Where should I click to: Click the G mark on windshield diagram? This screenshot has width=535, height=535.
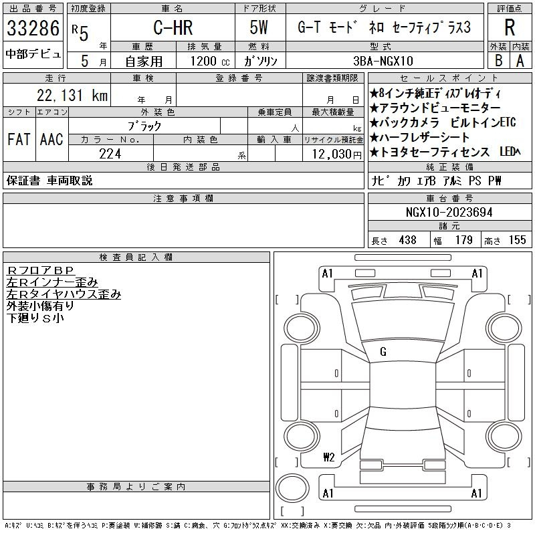(383, 352)
